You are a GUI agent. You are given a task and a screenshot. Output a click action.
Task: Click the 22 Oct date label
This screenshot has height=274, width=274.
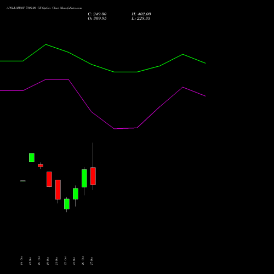(65, 261)
